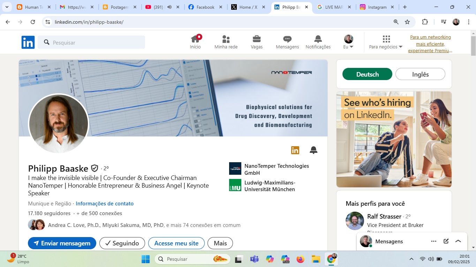The image size is (476, 267).
Task: Click the browser zoom magnifier icon
Action: 396,22
